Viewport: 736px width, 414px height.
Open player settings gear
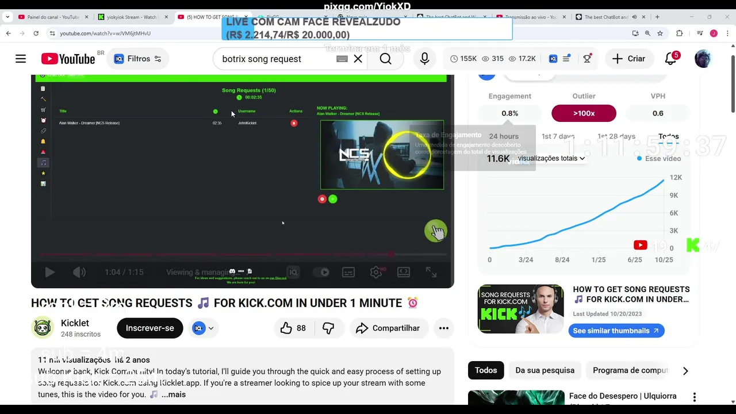pos(376,273)
